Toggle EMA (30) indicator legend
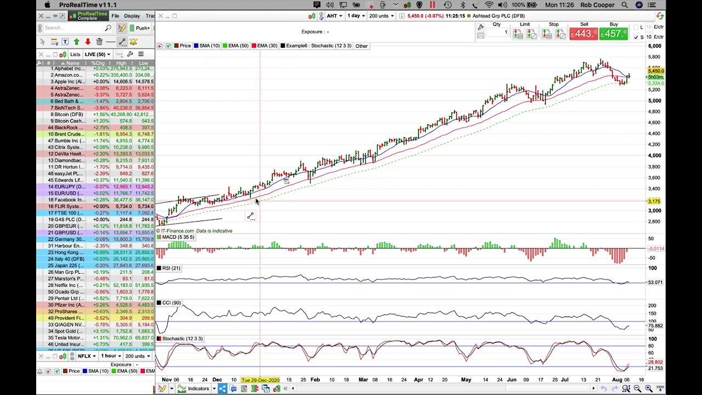The image size is (702, 395). point(265,46)
